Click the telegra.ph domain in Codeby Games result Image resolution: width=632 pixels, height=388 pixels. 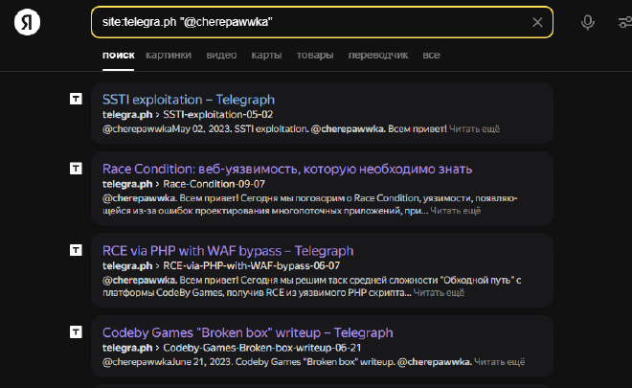(x=127, y=348)
